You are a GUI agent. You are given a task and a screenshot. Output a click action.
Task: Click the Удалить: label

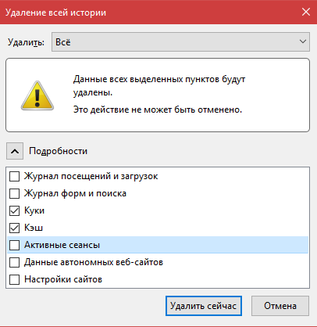coord(26,42)
